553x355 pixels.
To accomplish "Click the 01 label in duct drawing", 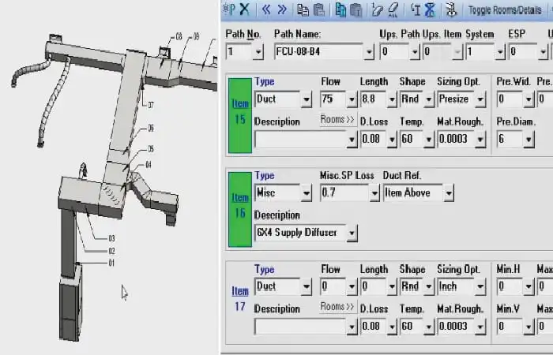I will coord(111,263).
